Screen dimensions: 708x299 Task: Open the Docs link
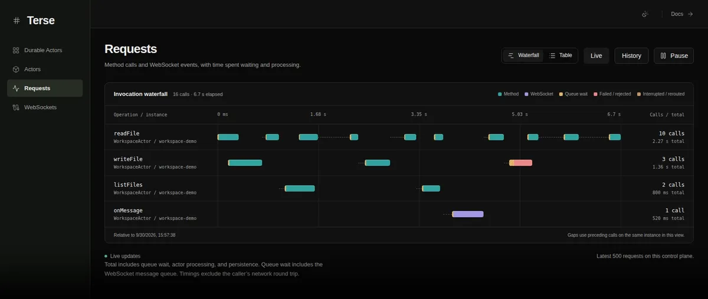click(681, 14)
